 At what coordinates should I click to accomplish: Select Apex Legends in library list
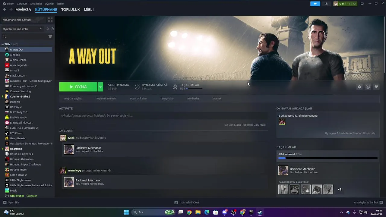[18, 65]
